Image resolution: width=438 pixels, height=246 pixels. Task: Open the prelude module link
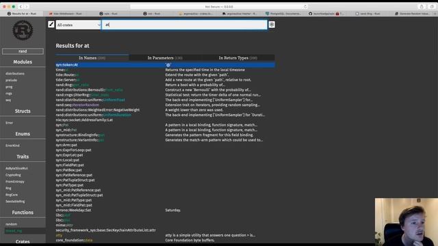[11, 81]
